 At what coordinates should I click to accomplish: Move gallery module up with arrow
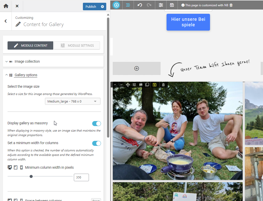115,85
